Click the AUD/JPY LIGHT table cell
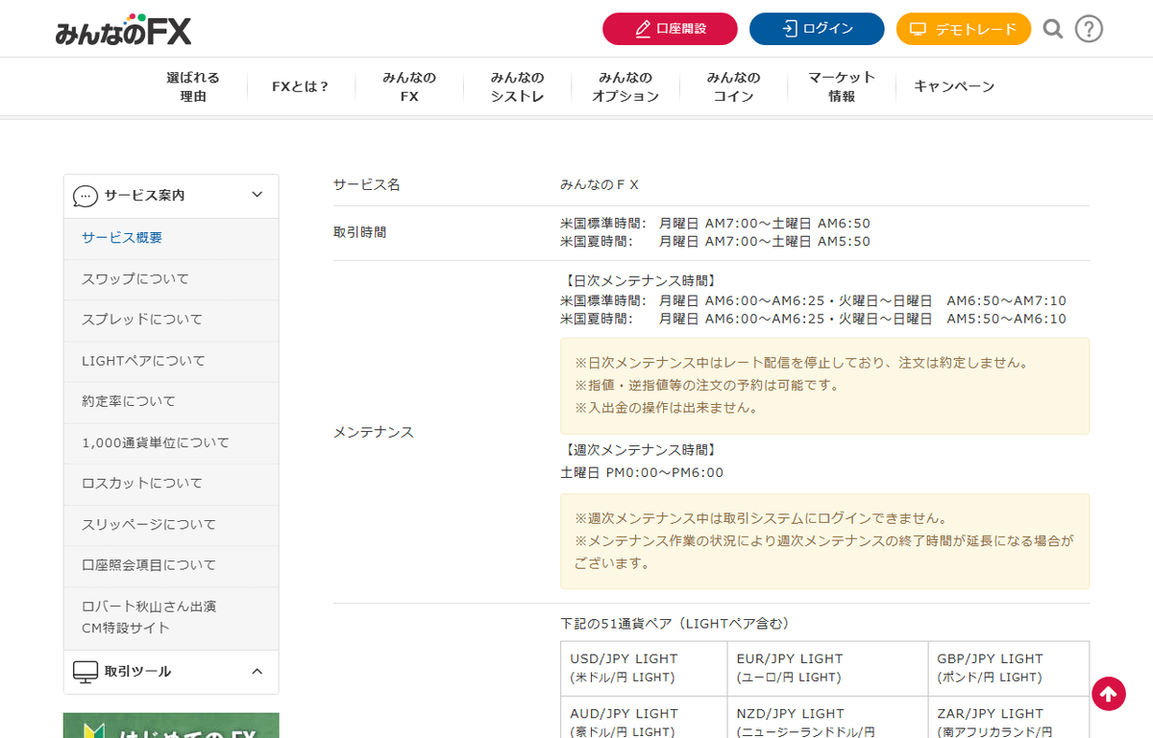 [x=644, y=718]
